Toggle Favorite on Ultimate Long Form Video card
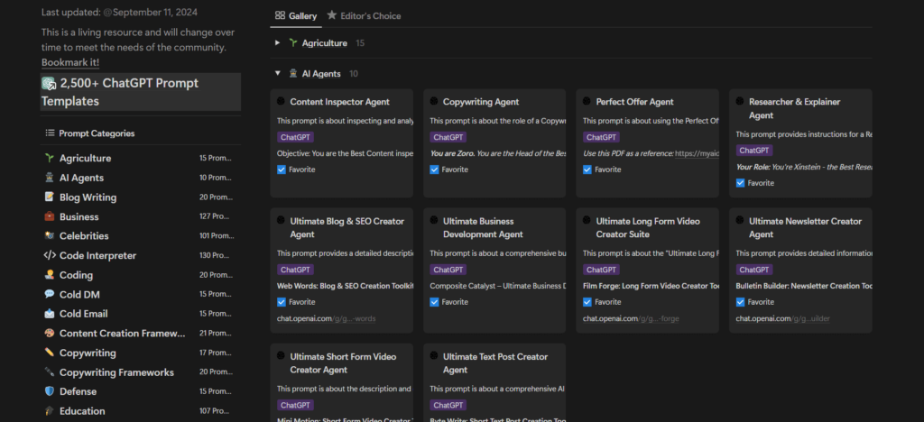This screenshot has height=422, width=924. (x=587, y=302)
